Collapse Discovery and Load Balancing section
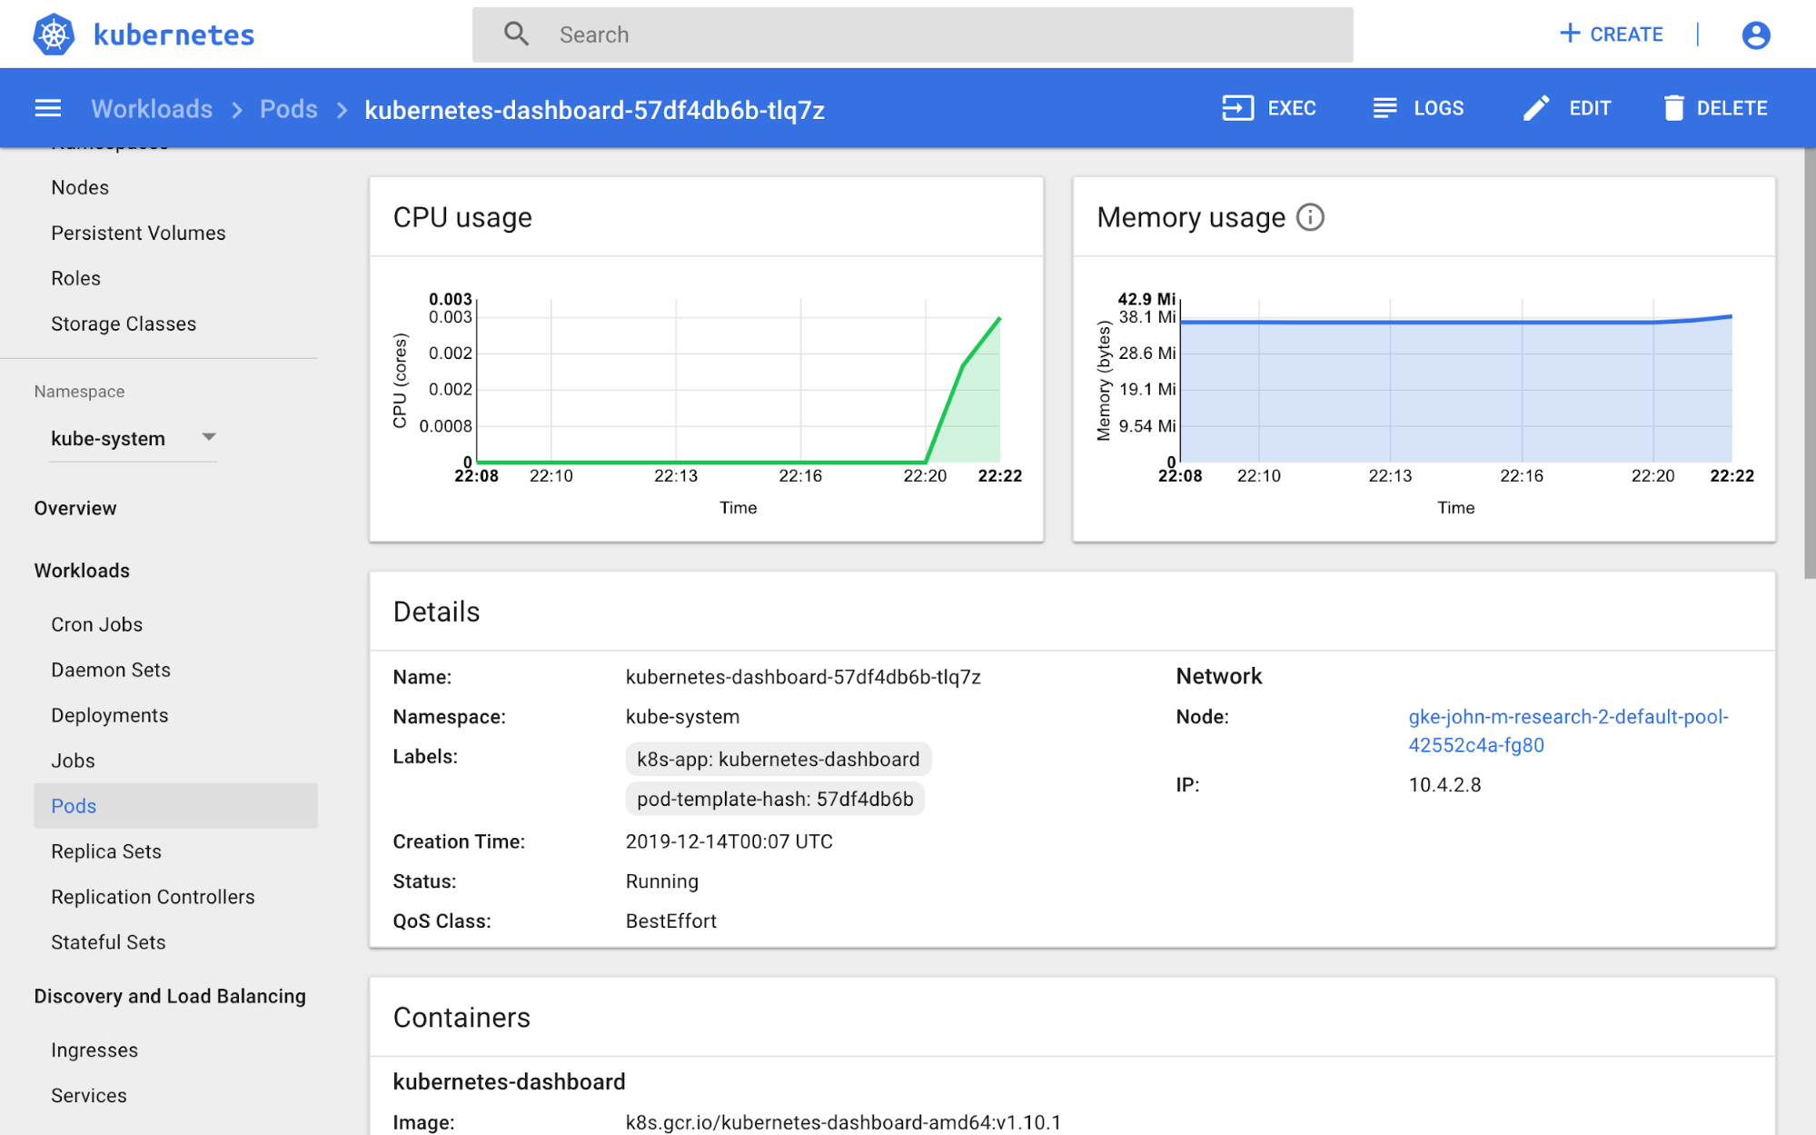 click(170, 996)
